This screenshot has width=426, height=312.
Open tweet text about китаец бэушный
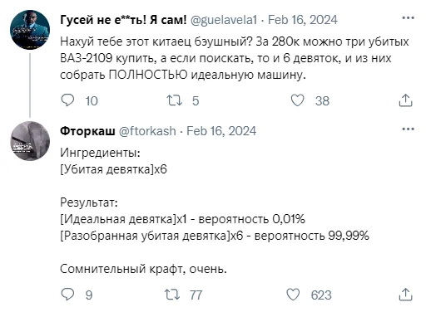tap(235, 58)
